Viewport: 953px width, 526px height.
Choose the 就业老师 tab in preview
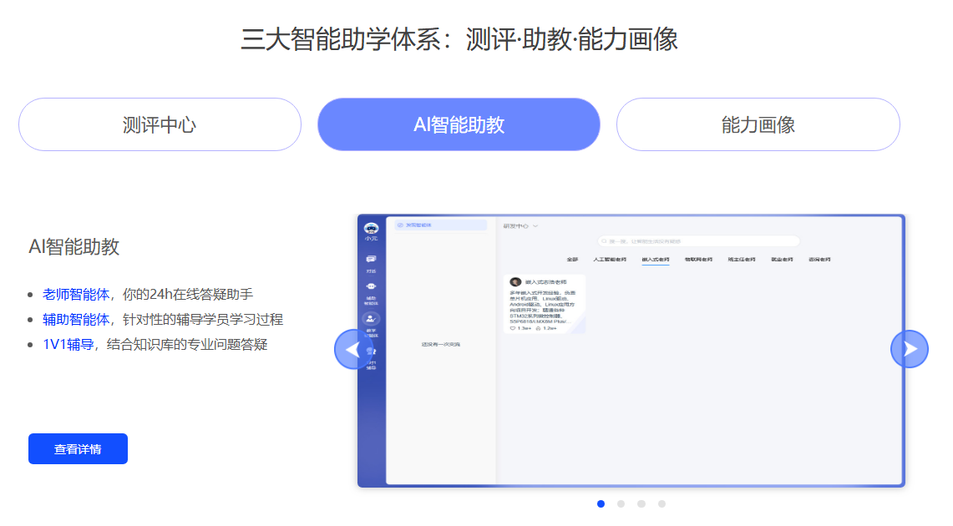[x=783, y=260]
